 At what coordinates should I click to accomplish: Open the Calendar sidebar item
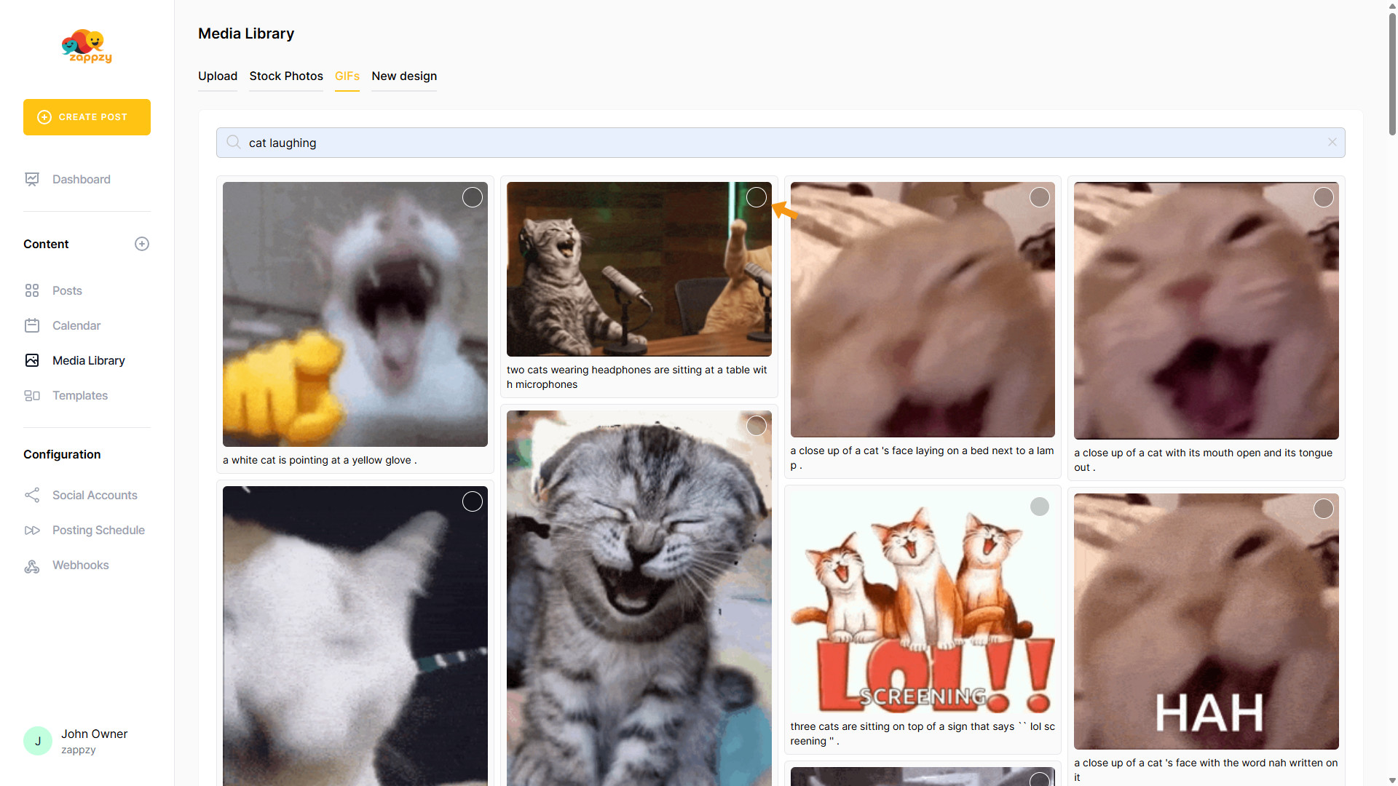tap(76, 325)
